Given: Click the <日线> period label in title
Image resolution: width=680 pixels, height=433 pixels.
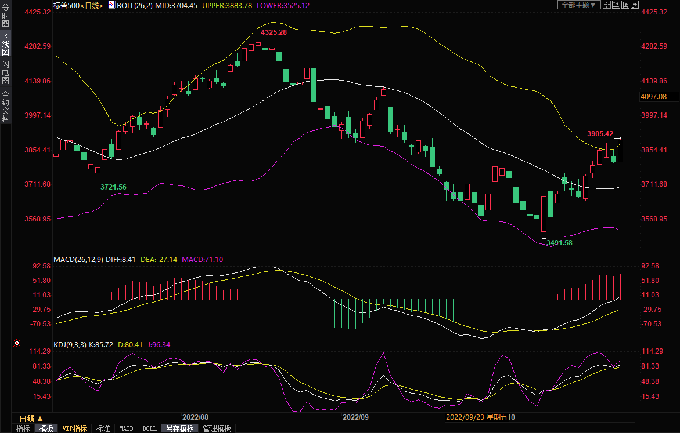Looking at the screenshot, I should (x=91, y=5).
